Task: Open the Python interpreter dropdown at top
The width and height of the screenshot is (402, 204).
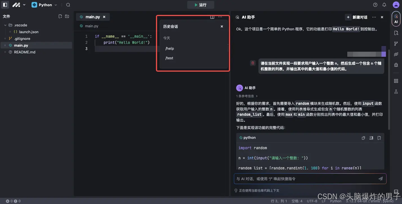Action: pos(44,5)
